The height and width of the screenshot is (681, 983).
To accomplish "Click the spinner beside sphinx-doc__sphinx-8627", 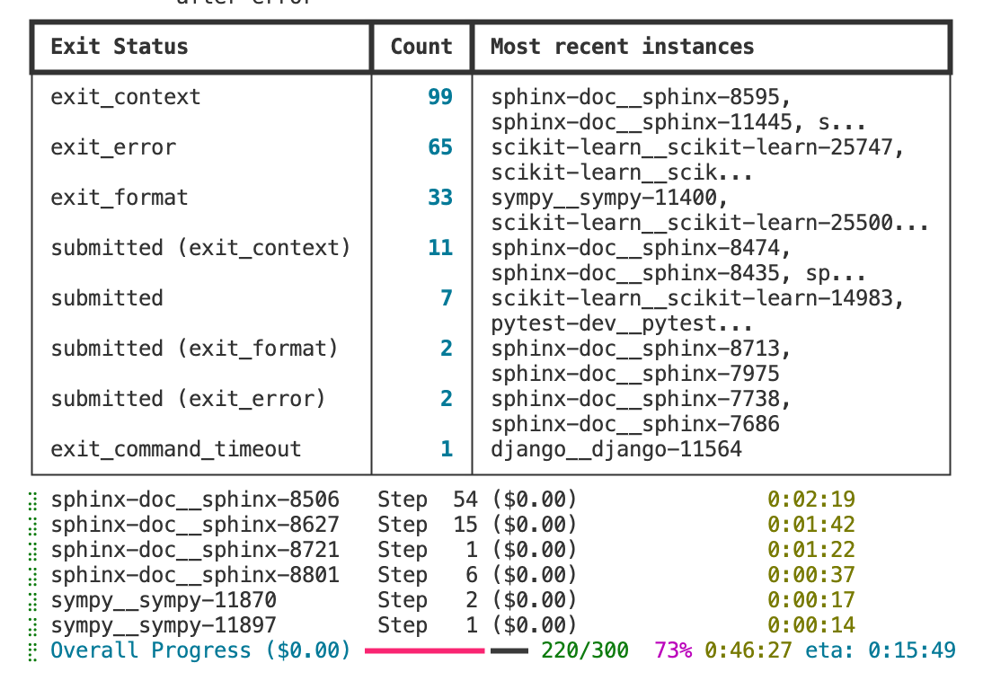I will (x=33, y=525).
